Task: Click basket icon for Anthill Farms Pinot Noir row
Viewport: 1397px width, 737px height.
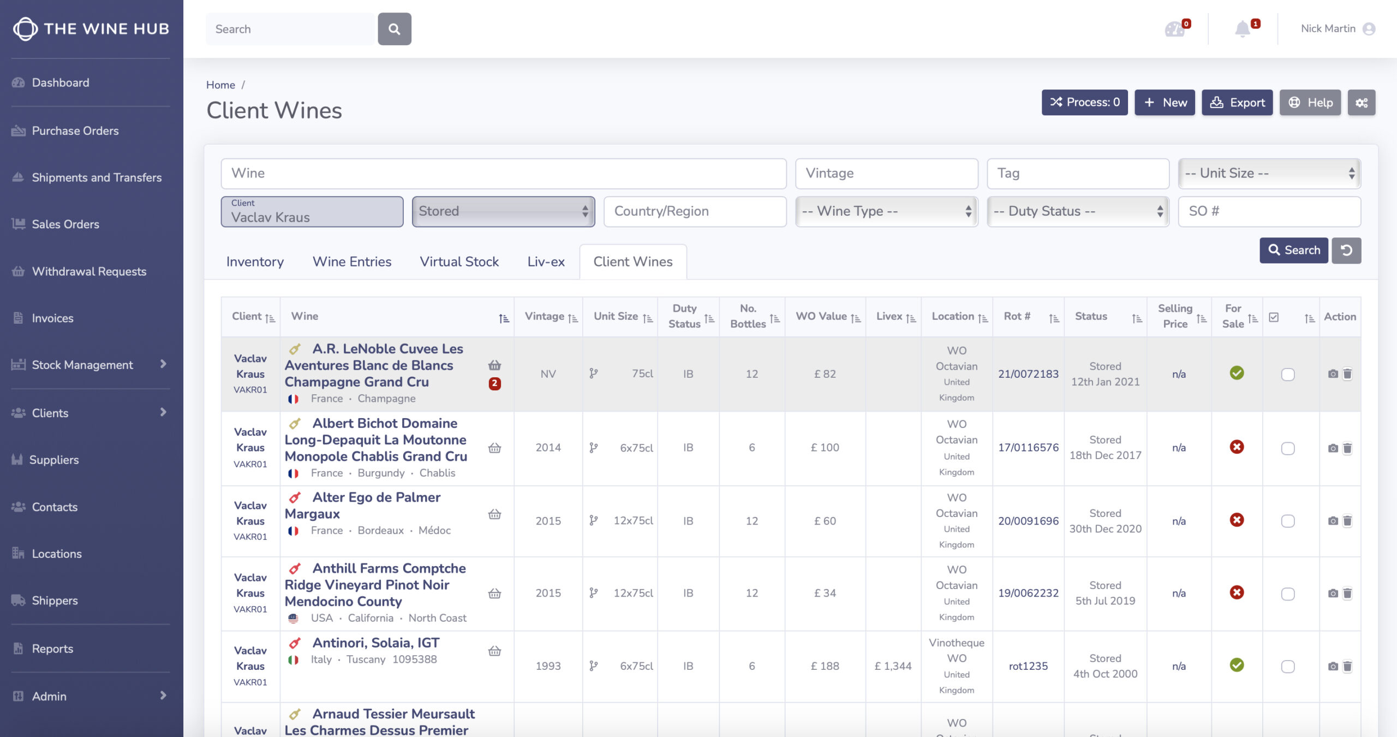Action: pos(494,593)
